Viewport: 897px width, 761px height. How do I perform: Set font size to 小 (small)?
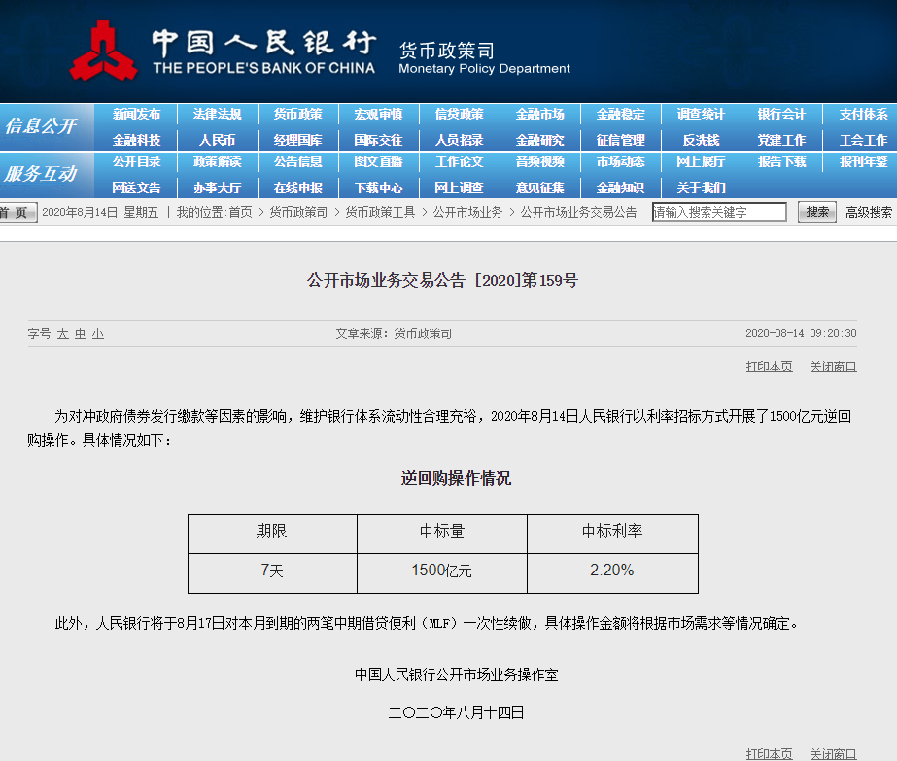[x=98, y=334]
